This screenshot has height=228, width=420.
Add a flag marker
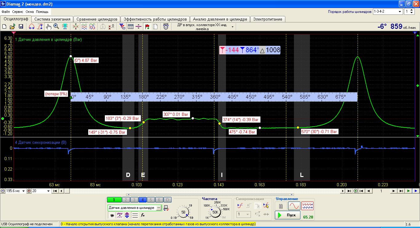pos(147,27)
